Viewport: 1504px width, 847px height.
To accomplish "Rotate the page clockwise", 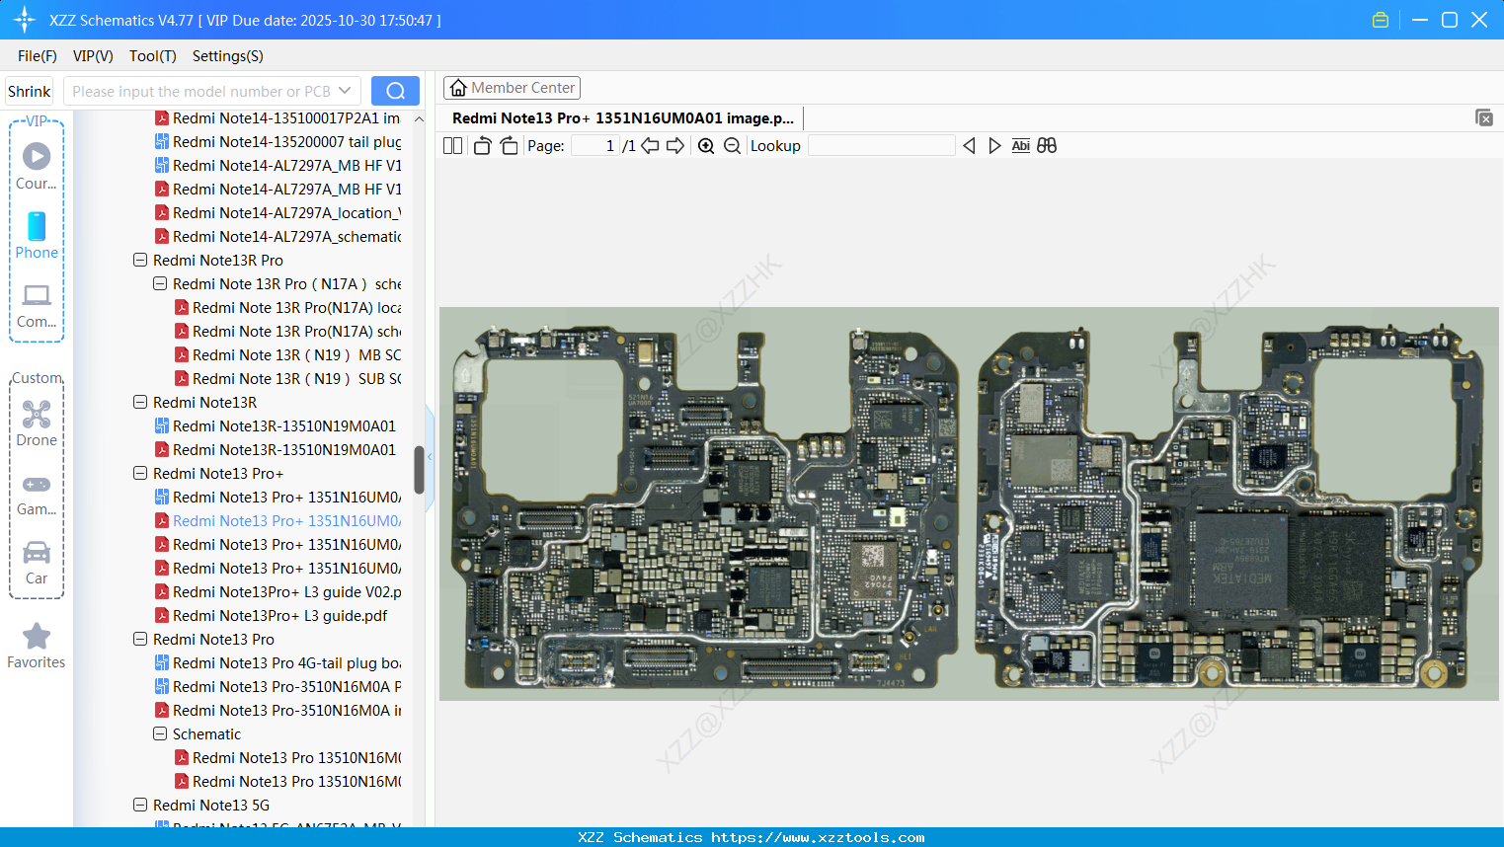I will click(509, 146).
